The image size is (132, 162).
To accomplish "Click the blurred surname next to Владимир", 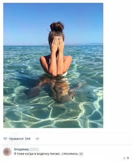I will click(x=34, y=149).
